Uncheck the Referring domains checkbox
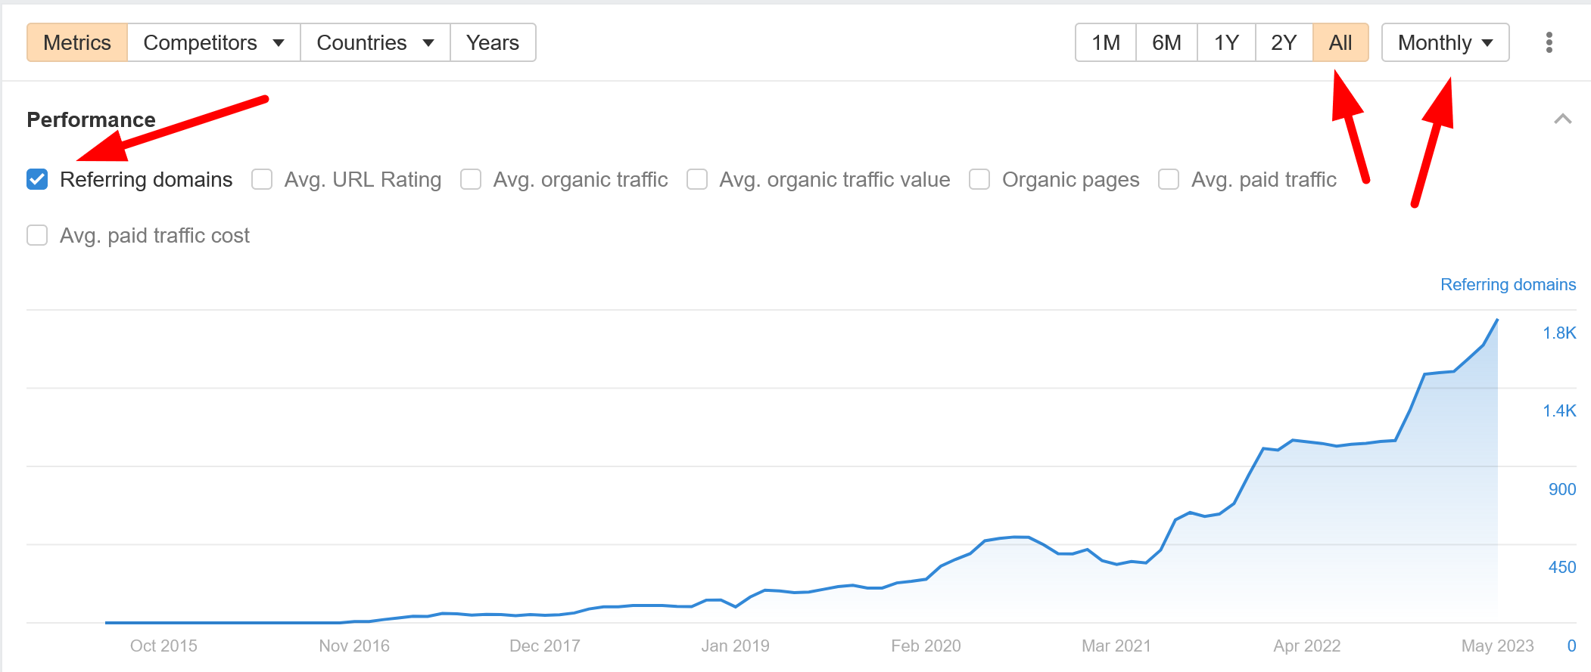 pos(37,179)
